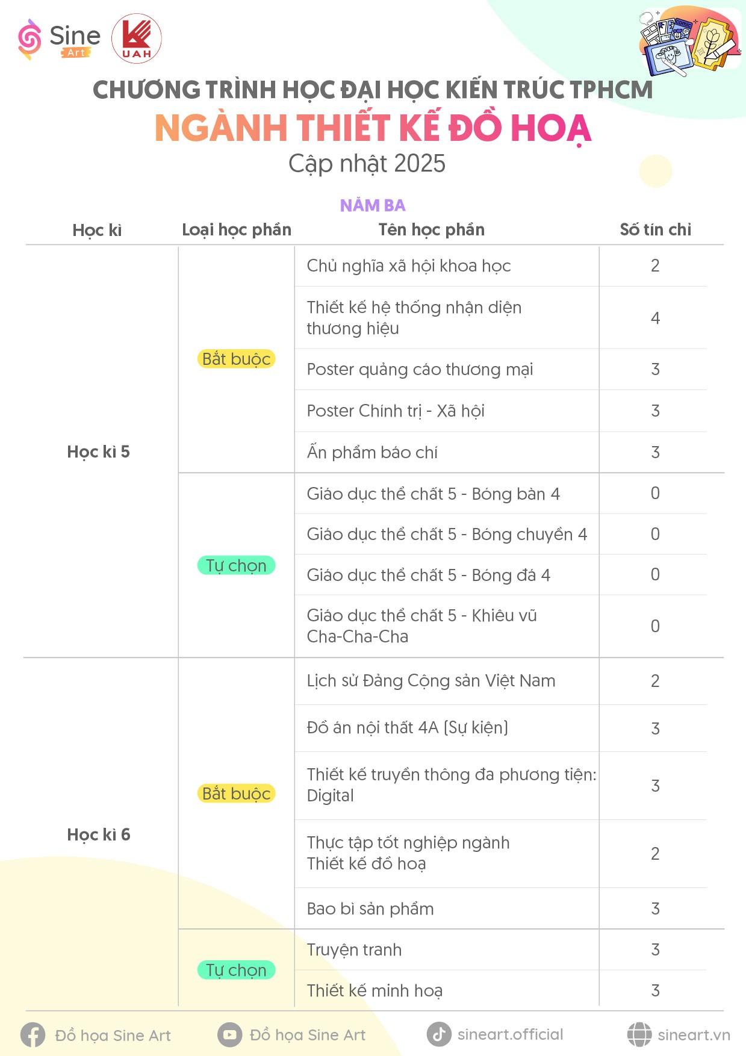Select the Bắt buộc tag in Học kì 6

[x=236, y=794]
